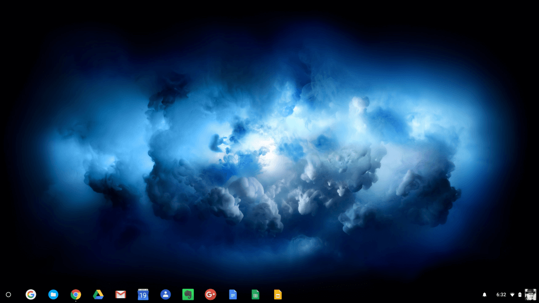The width and height of the screenshot is (539, 303).
Task: Open Google Chrome browser
Action: (x=76, y=295)
